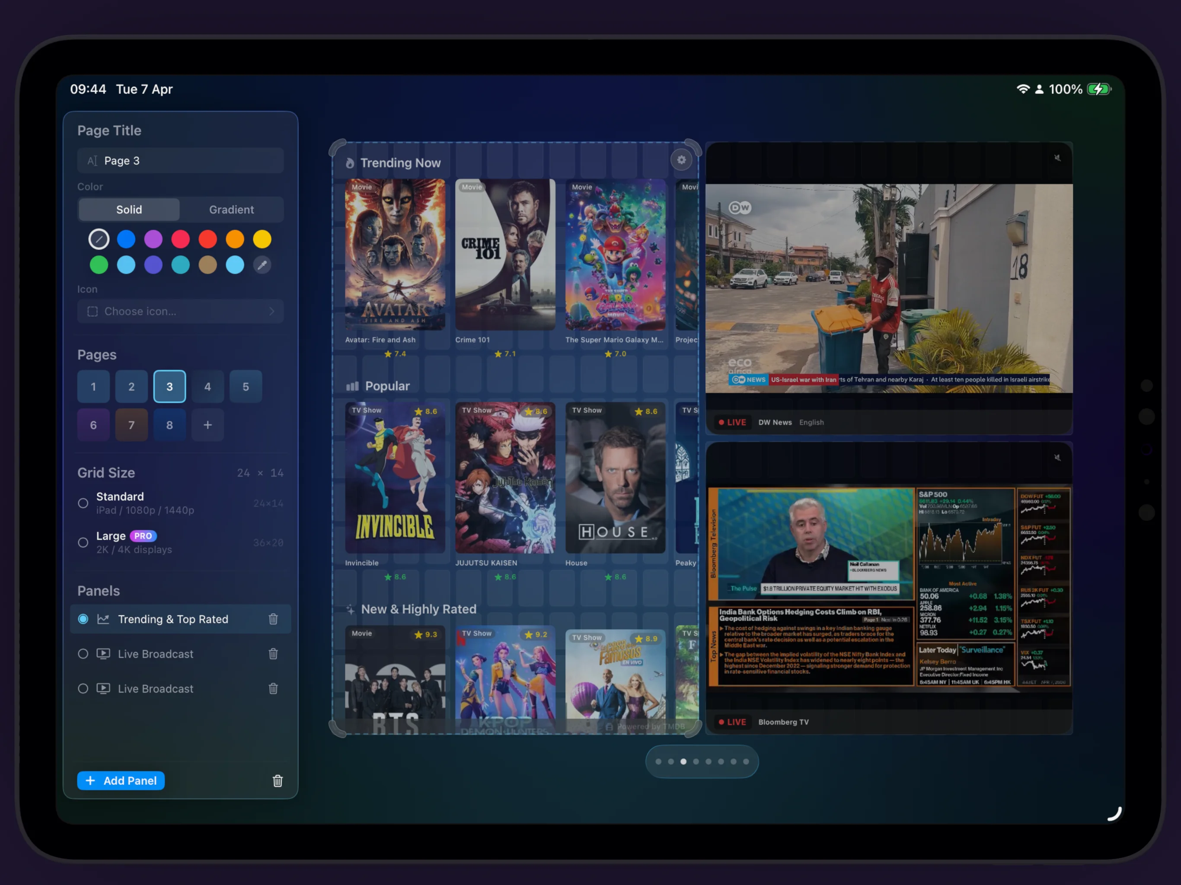Select page 3 tile
Viewport: 1181px width, 885px height.
(x=170, y=386)
